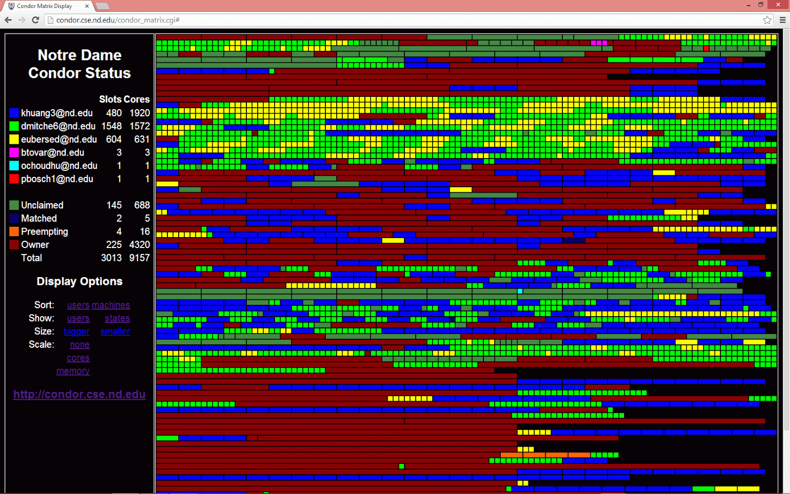This screenshot has height=494, width=790.
Task: Show states in the display
Action: coord(117,319)
